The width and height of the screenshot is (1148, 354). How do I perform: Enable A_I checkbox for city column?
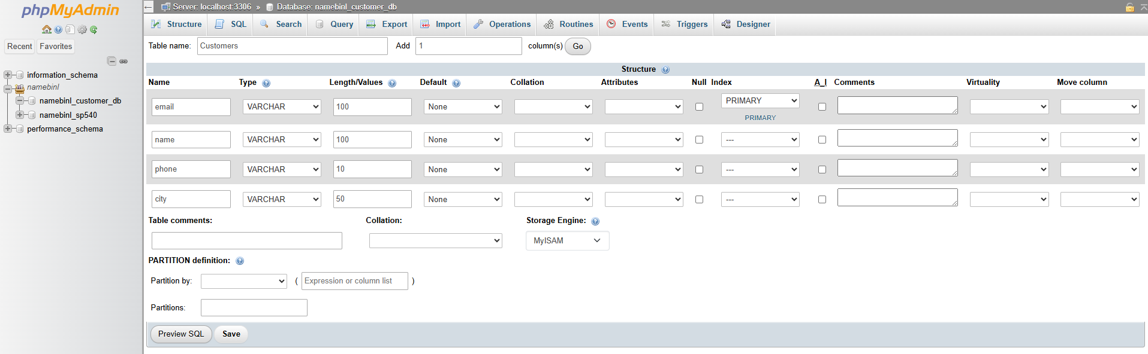pyautogui.click(x=822, y=199)
